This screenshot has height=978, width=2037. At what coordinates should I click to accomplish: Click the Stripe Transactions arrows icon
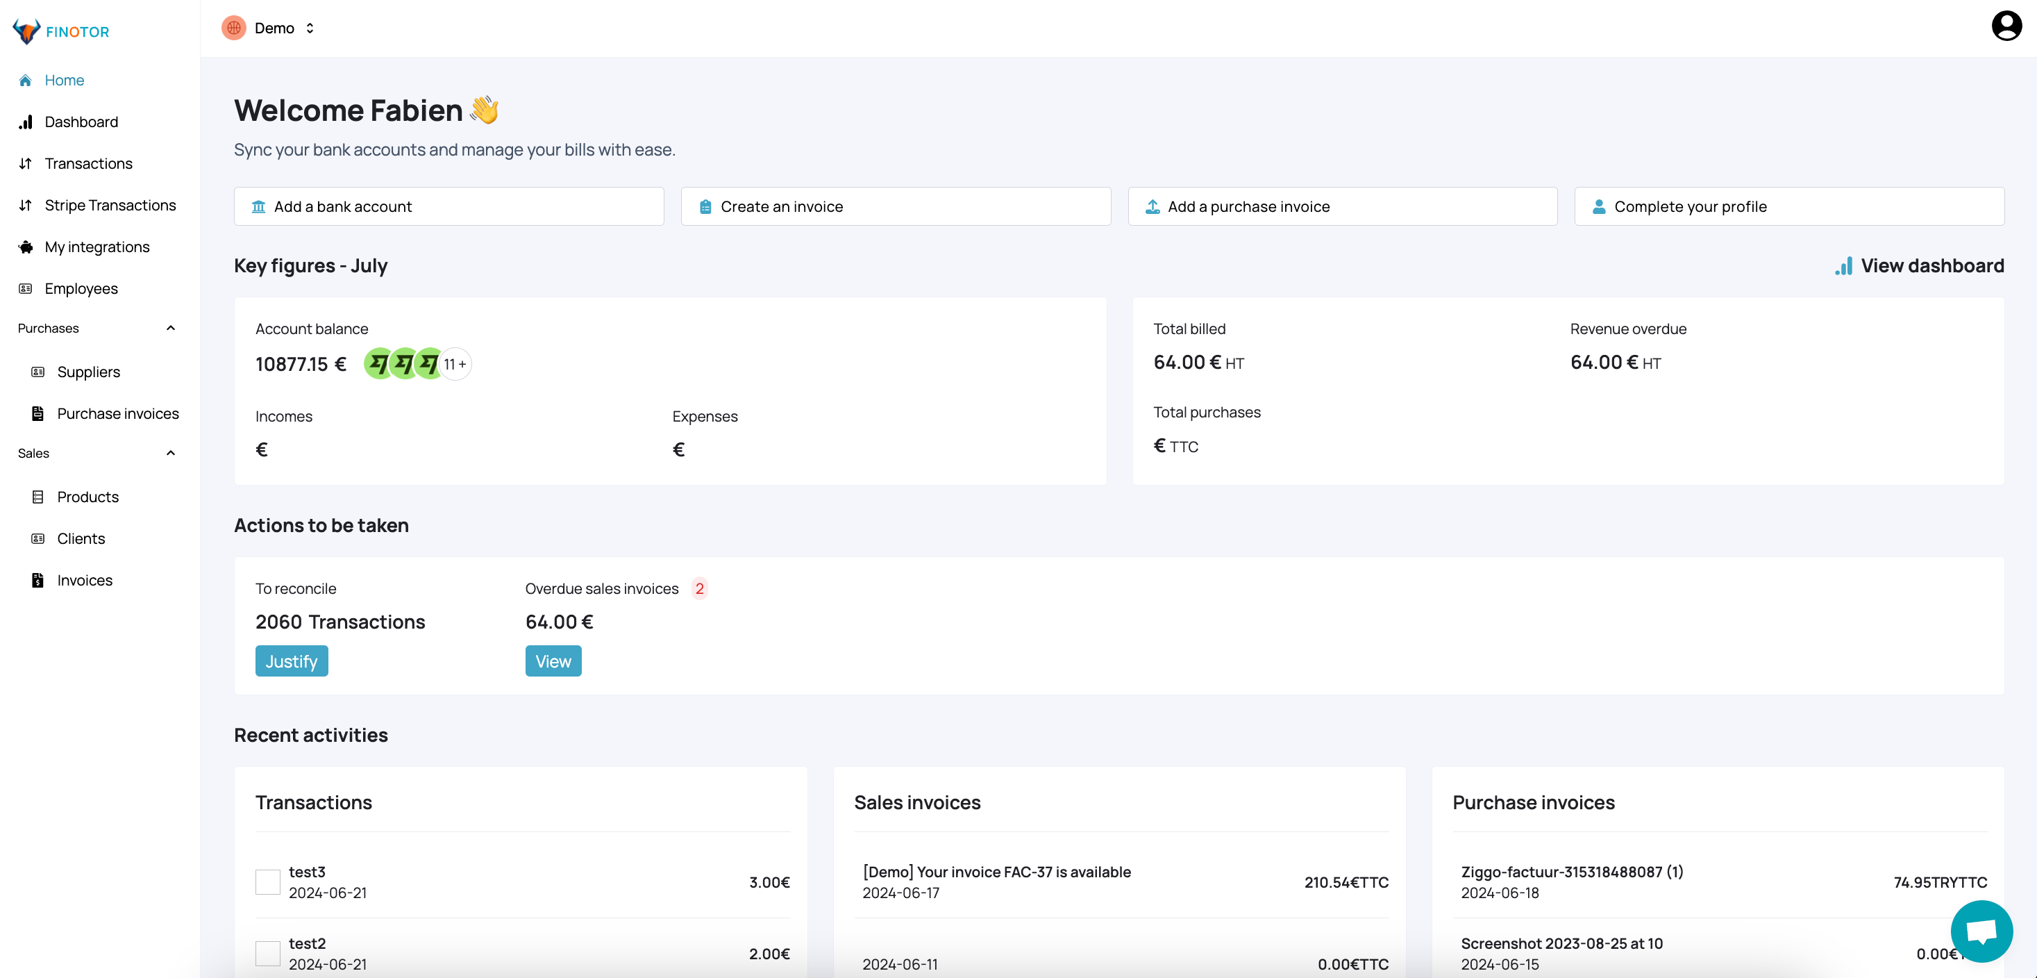tap(25, 205)
